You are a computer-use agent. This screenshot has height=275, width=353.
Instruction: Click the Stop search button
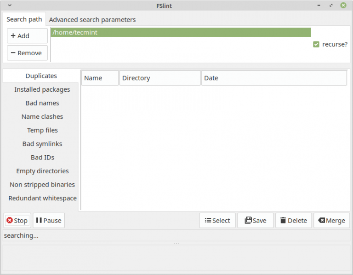(17, 220)
